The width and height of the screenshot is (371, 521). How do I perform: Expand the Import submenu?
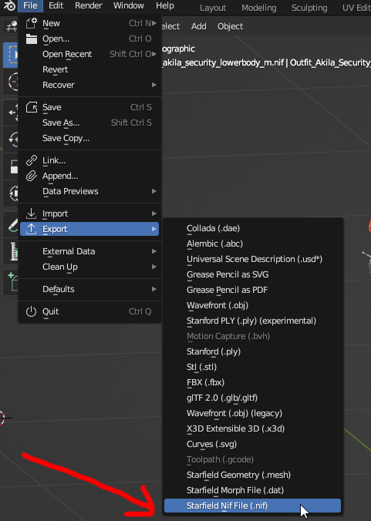click(89, 213)
